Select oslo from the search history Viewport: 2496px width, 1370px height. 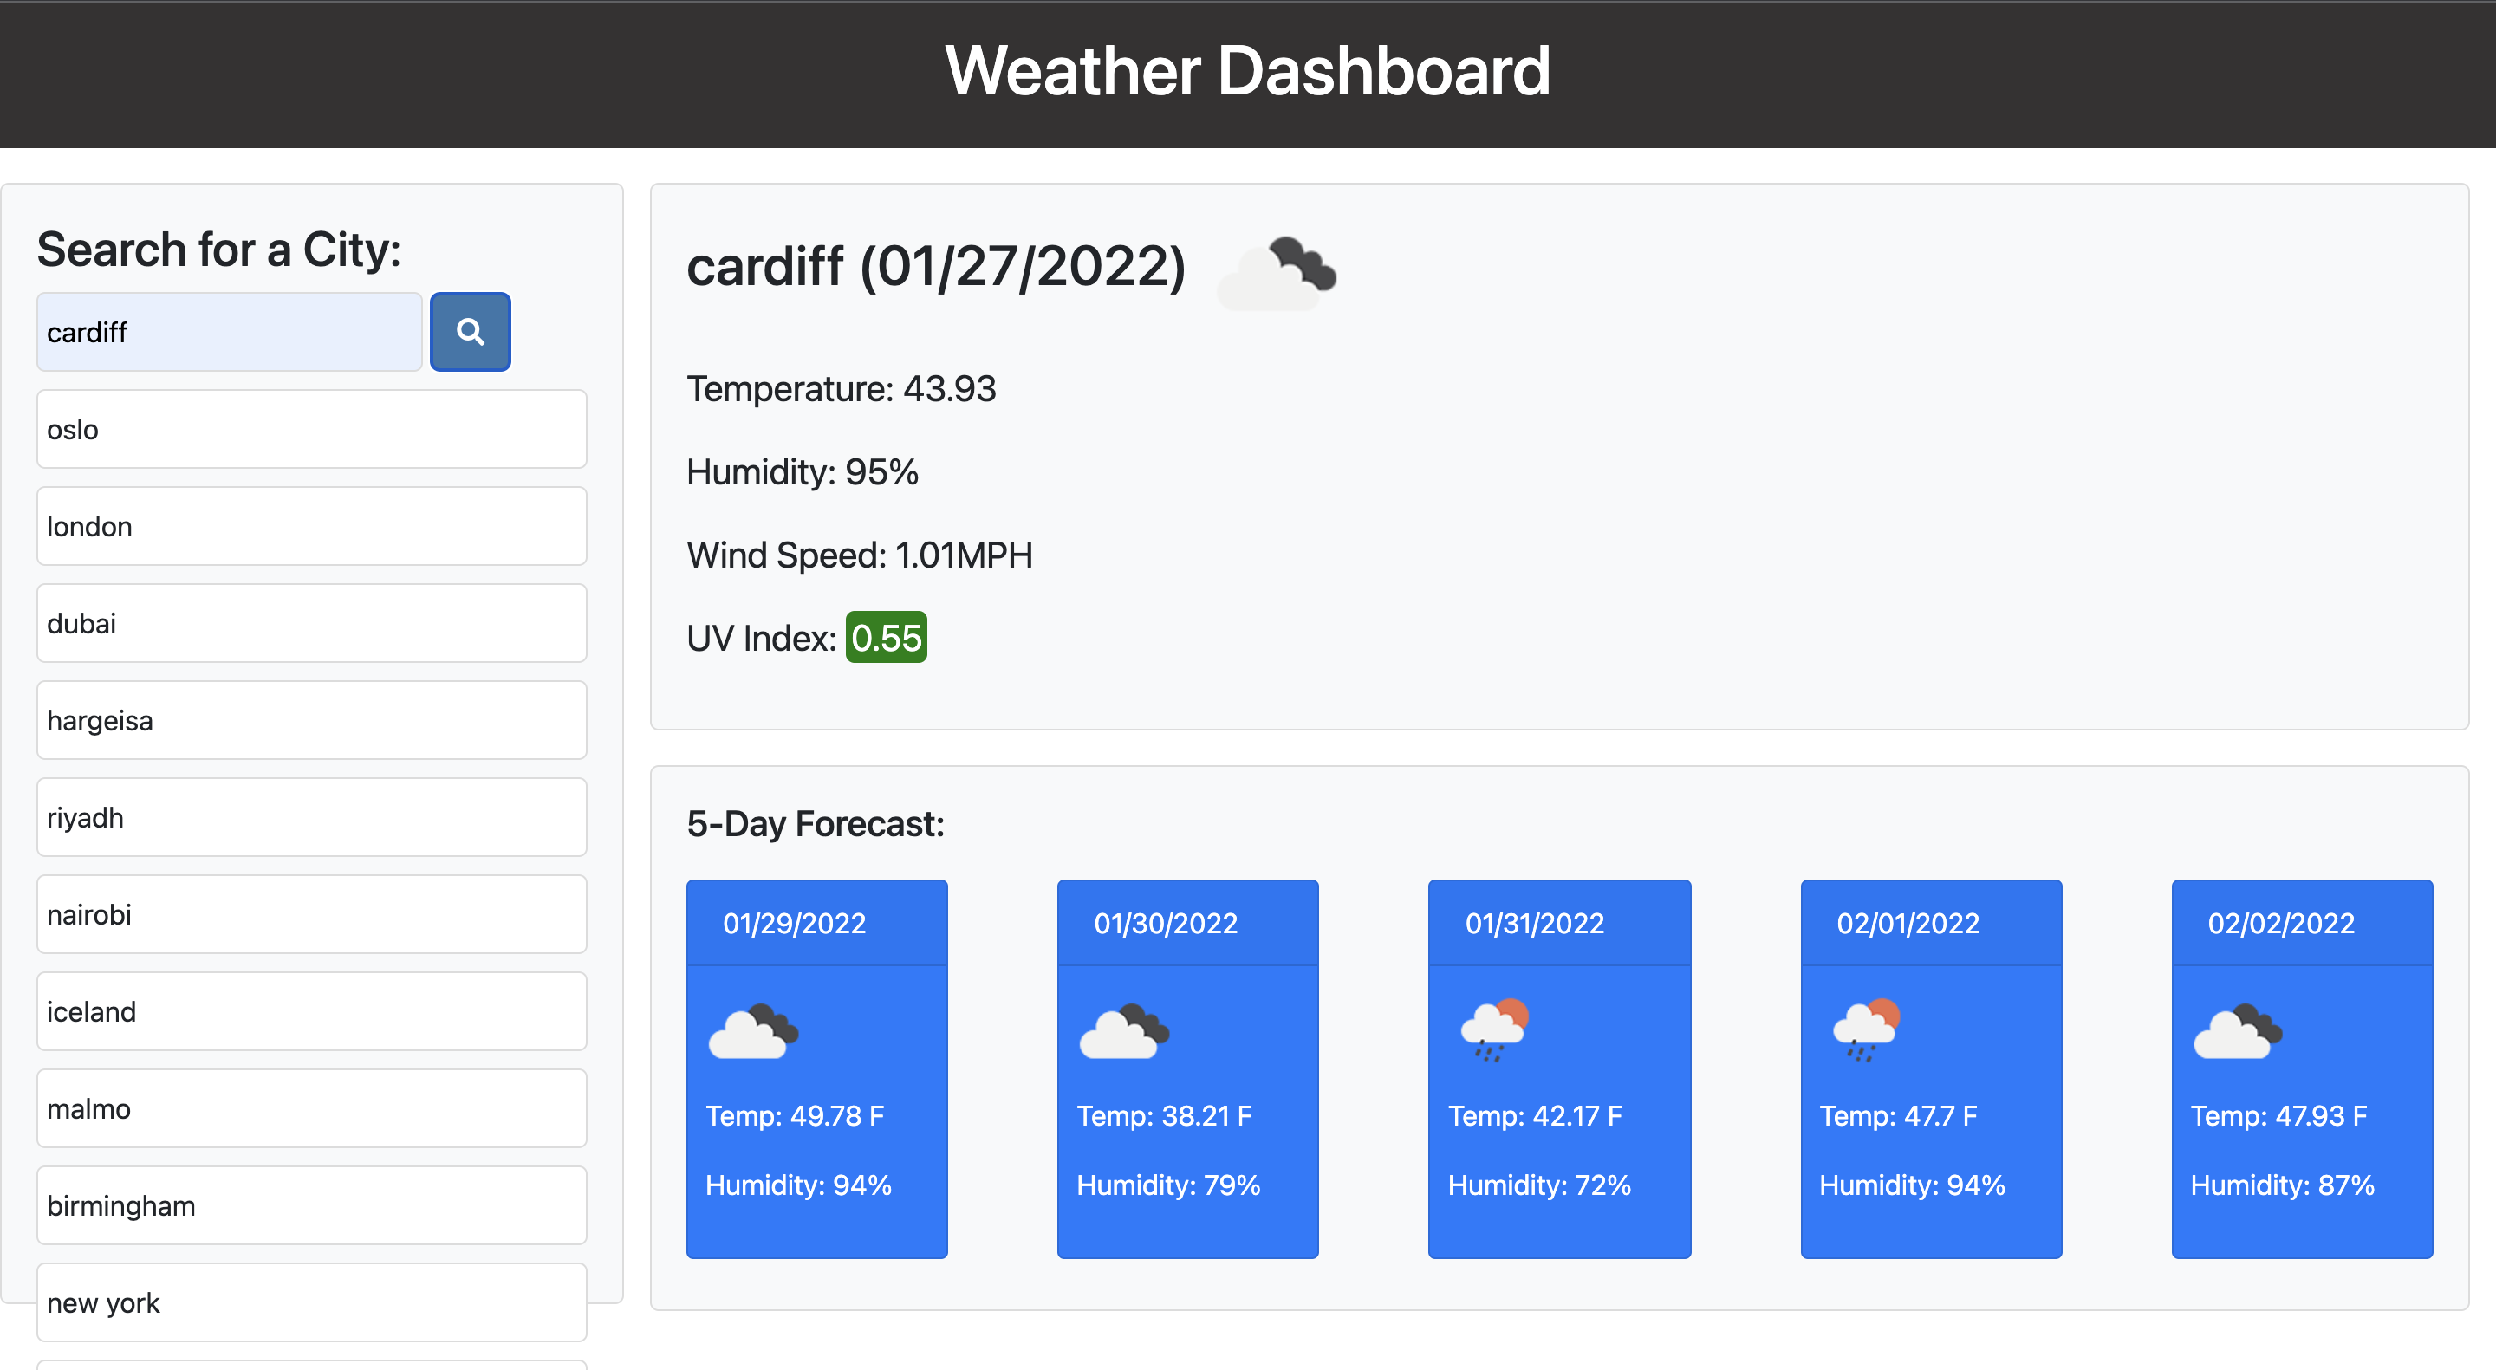coord(311,429)
